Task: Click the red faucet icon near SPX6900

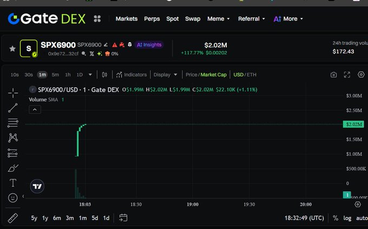Action: 122,44
